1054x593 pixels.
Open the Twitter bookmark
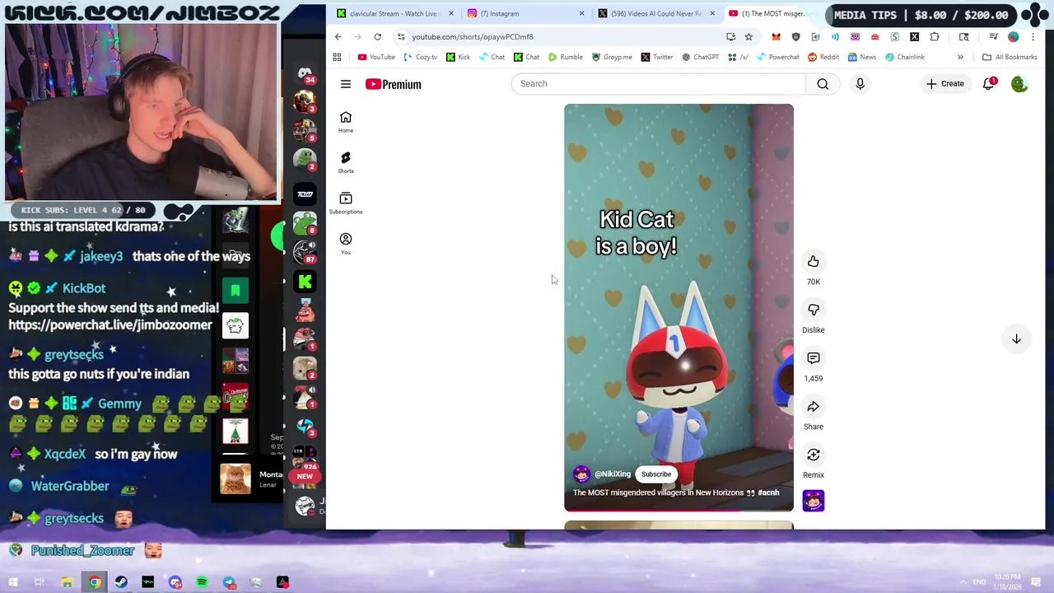[656, 57]
